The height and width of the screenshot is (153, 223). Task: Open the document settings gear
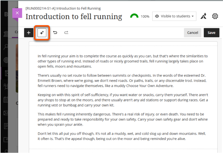click(215, 16)
